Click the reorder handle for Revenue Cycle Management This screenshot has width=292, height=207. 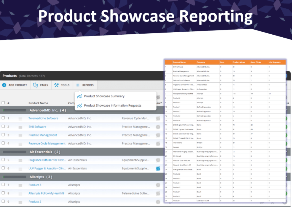20,144
